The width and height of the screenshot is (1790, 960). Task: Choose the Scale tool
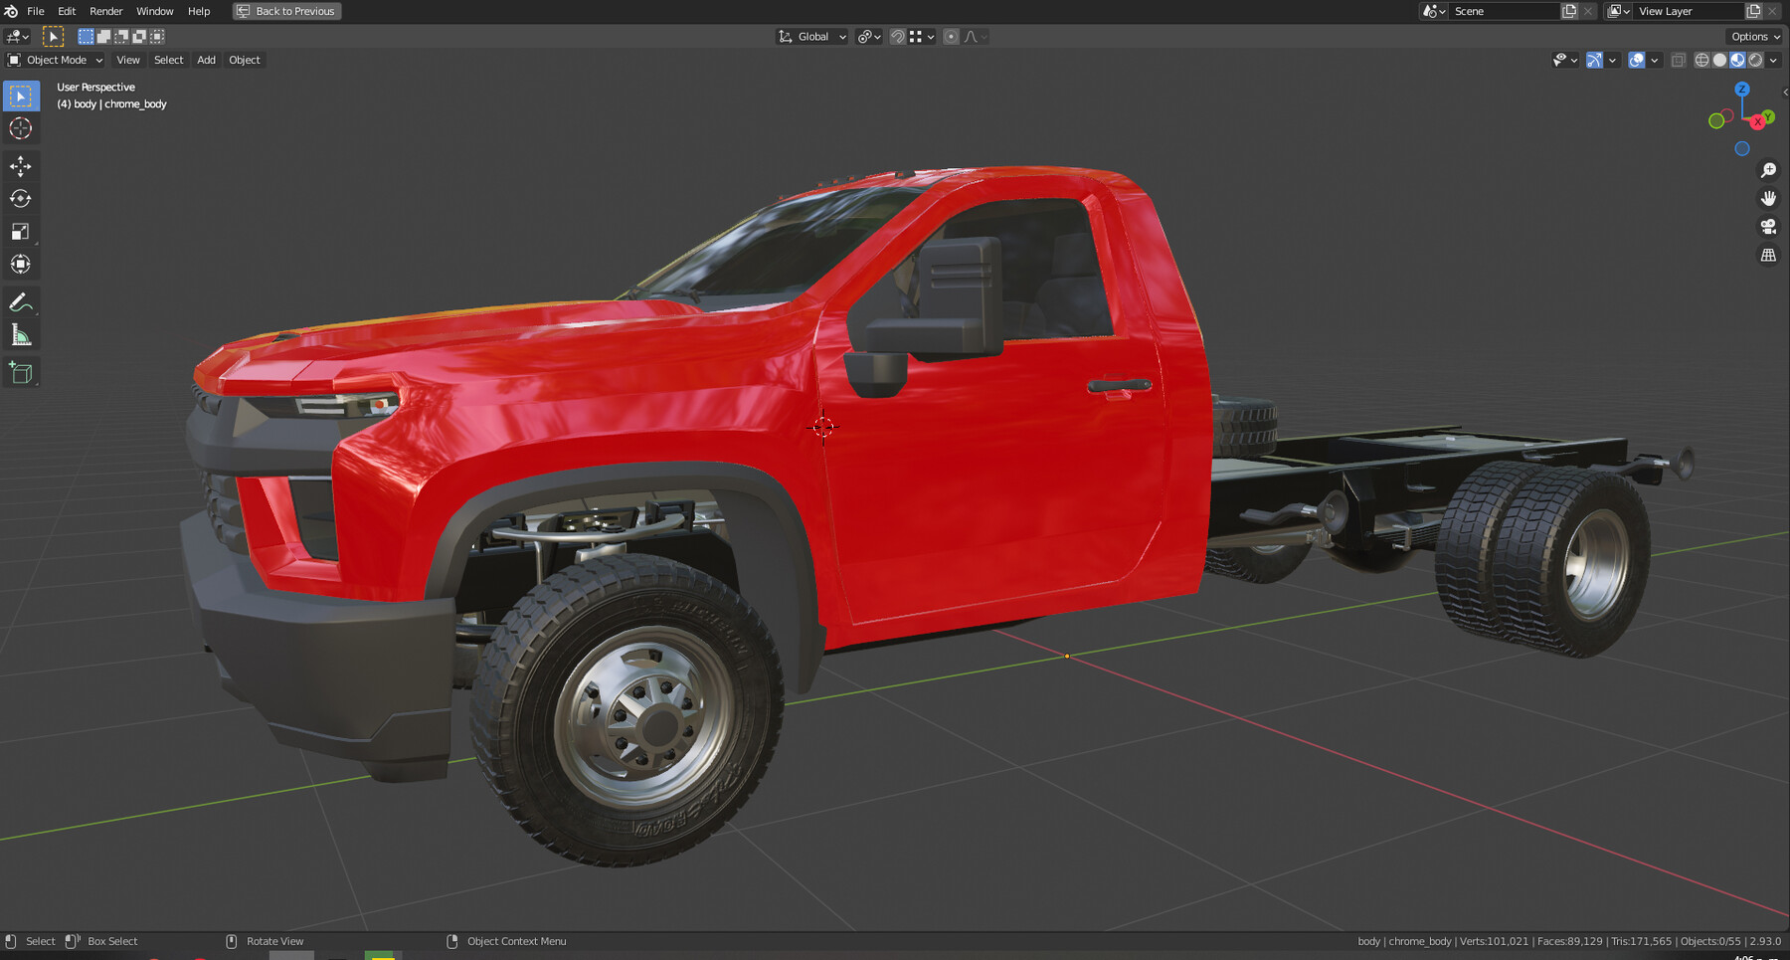[x=20, y=232]
